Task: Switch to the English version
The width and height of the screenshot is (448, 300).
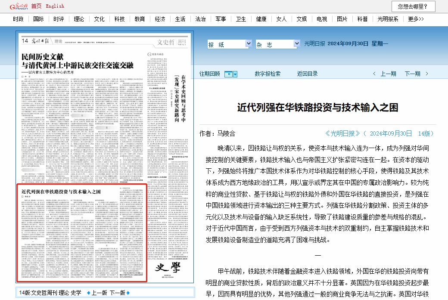Action: pos(55,6)
